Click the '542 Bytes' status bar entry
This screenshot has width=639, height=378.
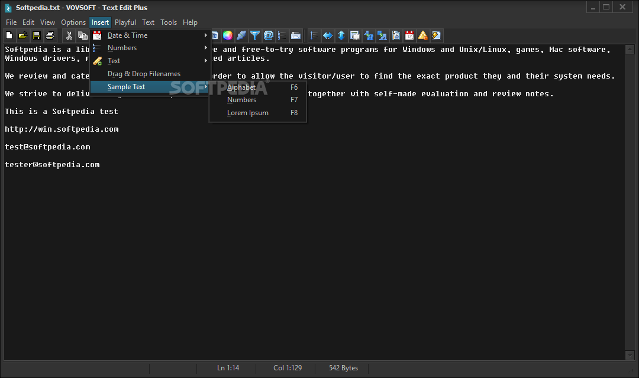point(343,368)
